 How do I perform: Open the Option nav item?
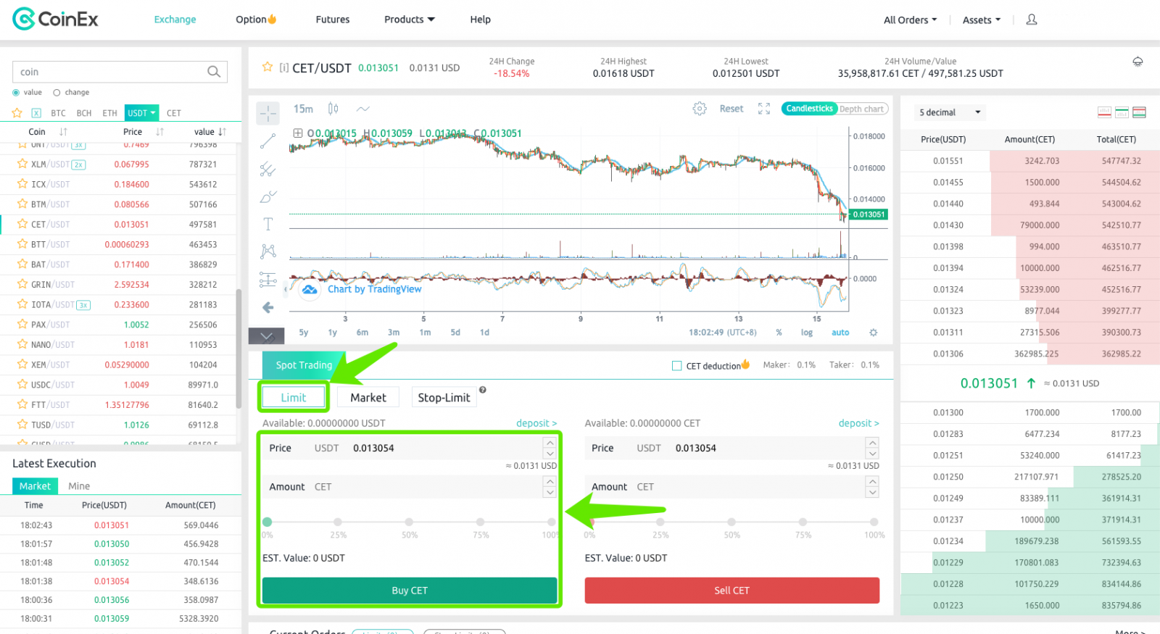coord(256,20)
